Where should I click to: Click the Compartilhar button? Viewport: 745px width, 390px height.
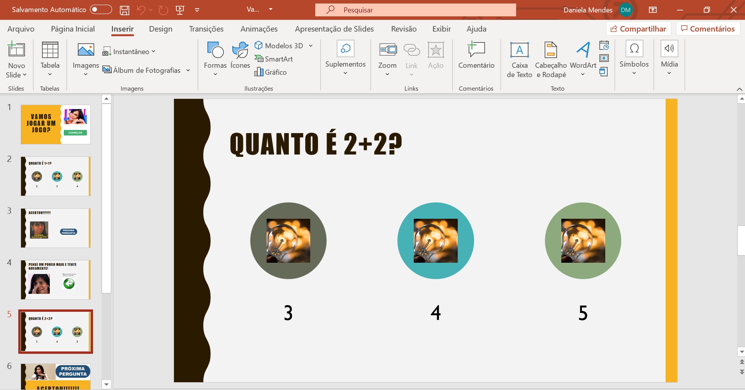[638, 29]
